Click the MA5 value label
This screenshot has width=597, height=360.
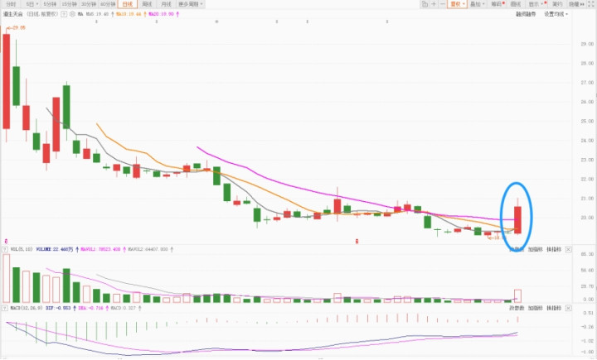[x=98, y=14]
